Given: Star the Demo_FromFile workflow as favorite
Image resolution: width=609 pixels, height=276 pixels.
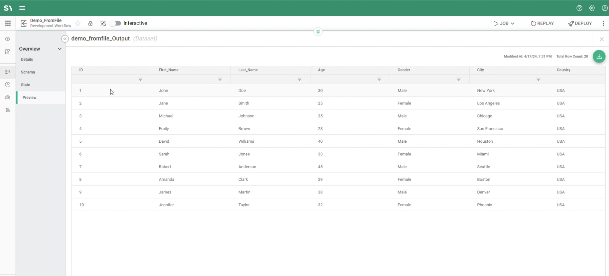Looking at the screenshot, I should 78,23.
